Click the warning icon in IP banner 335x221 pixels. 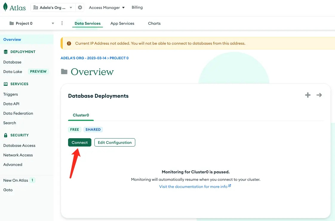69,43
